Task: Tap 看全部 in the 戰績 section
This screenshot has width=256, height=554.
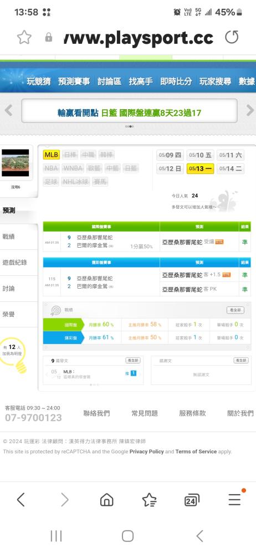Action: click(235, 310)
